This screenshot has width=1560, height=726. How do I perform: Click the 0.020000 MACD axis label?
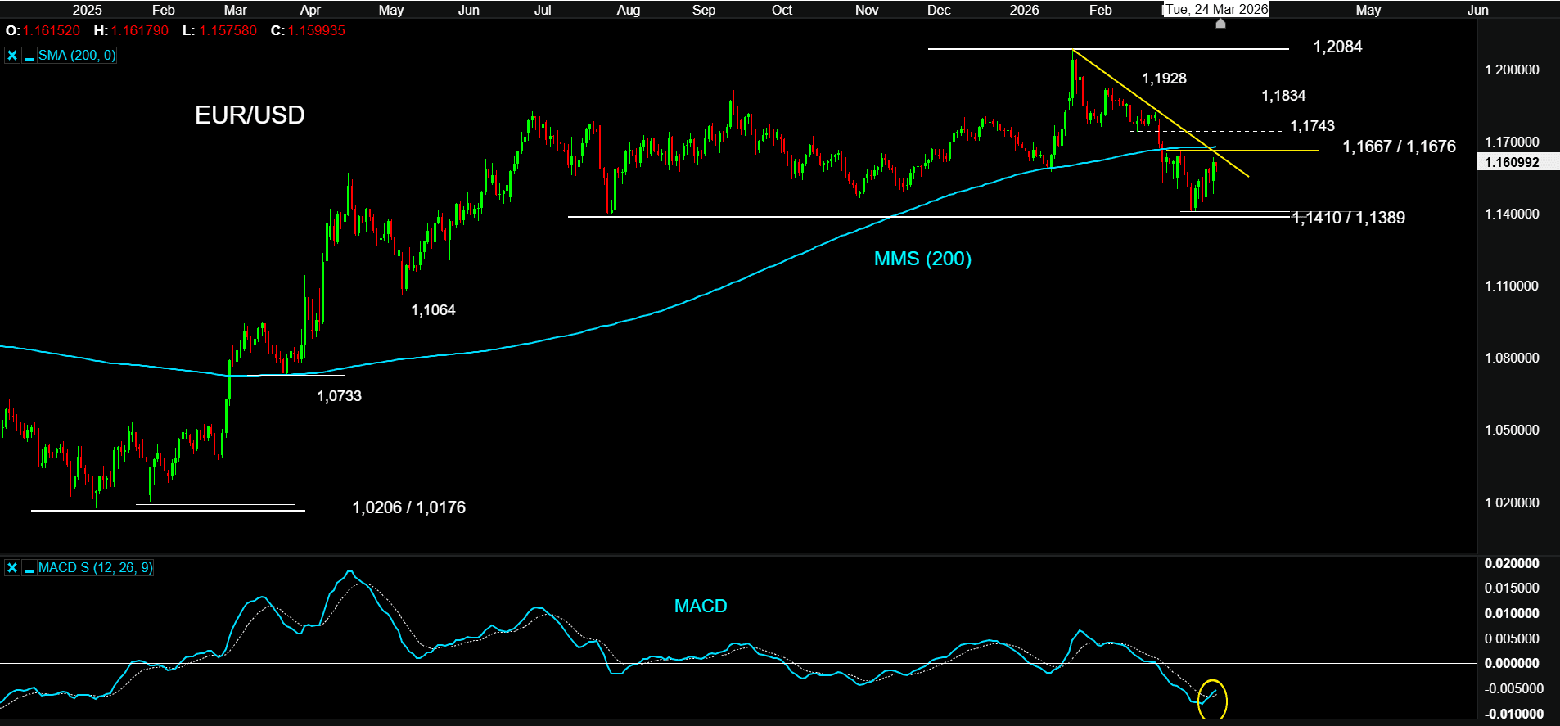click(1512, 563)
